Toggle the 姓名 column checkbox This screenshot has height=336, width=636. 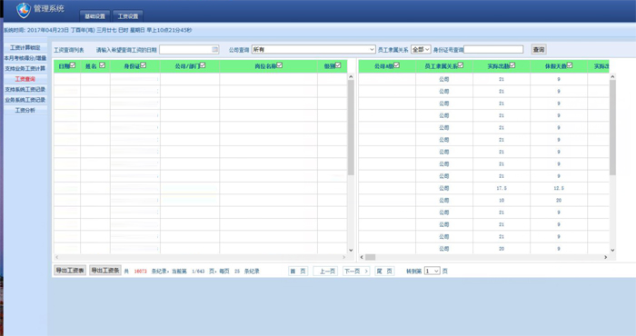[102, 65]
